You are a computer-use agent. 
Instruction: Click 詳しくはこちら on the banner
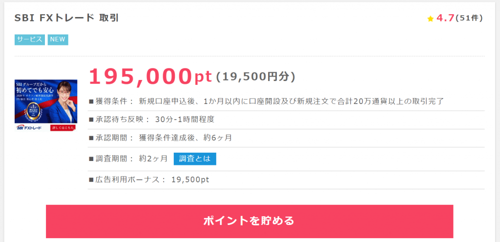click(x=63, y=128)
